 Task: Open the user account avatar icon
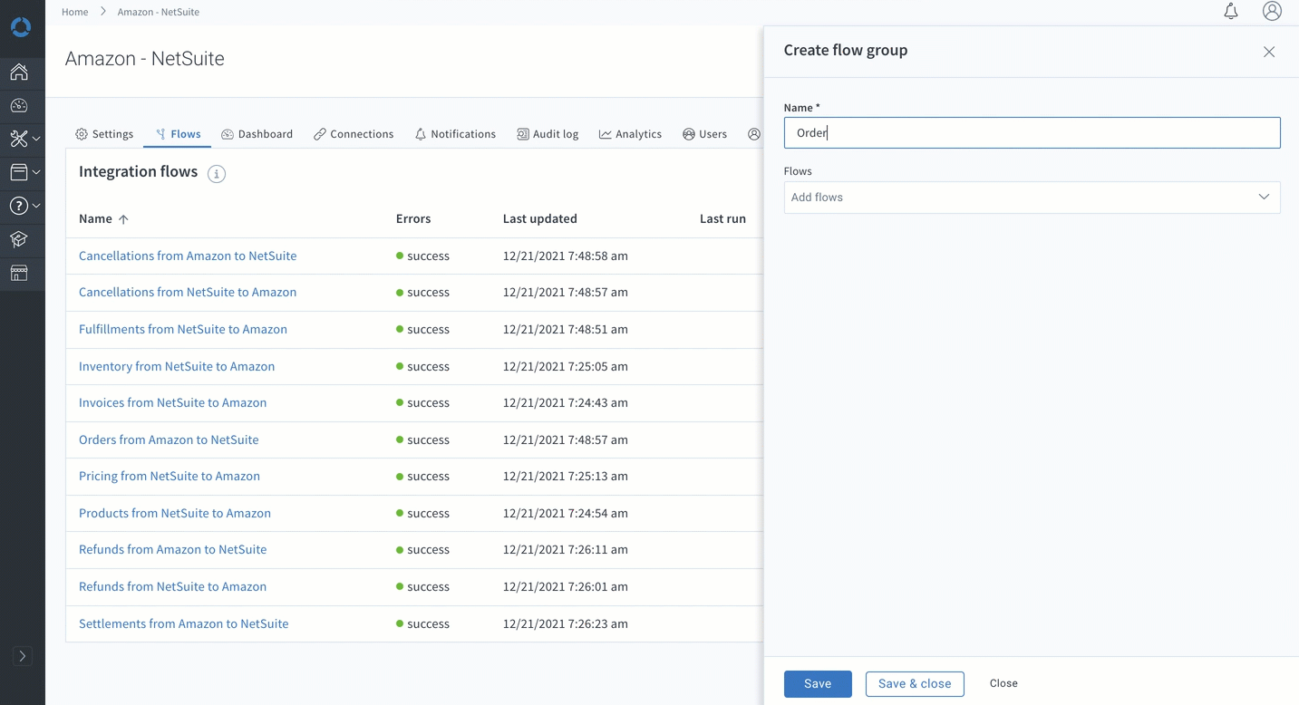tap(1272, 11)
